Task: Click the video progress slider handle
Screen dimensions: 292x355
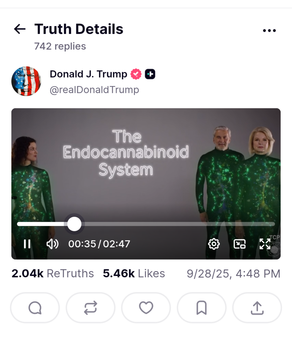Action: [74, 224]
